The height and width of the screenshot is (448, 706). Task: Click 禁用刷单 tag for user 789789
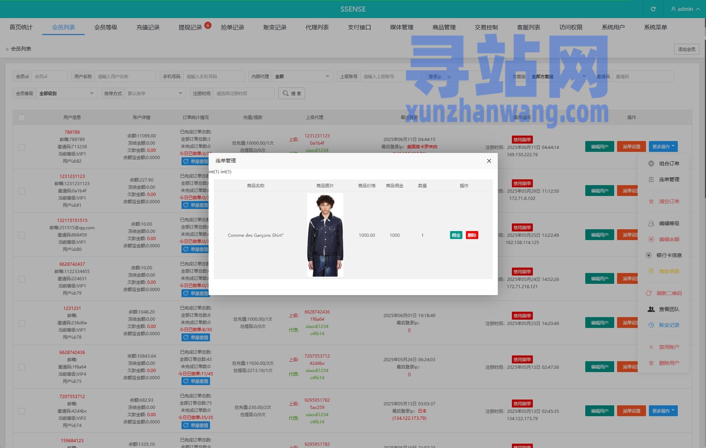click(522, 140)
